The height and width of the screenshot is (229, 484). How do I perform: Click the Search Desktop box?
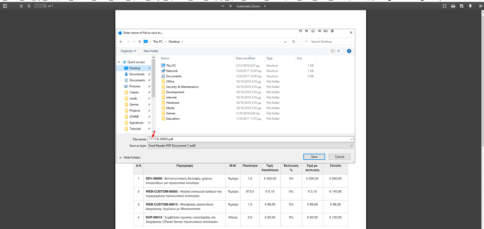pyautogui.click(x=326, y=42)
